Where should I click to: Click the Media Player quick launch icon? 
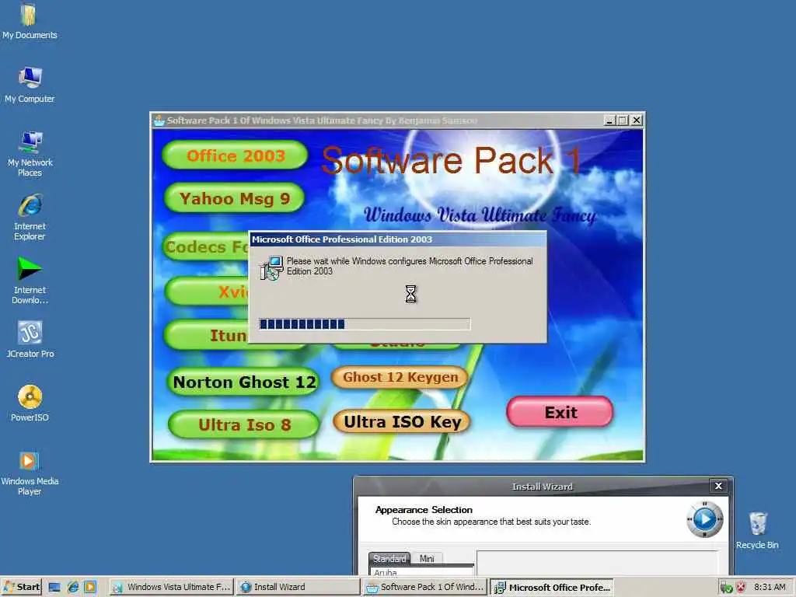pos(90,588)
